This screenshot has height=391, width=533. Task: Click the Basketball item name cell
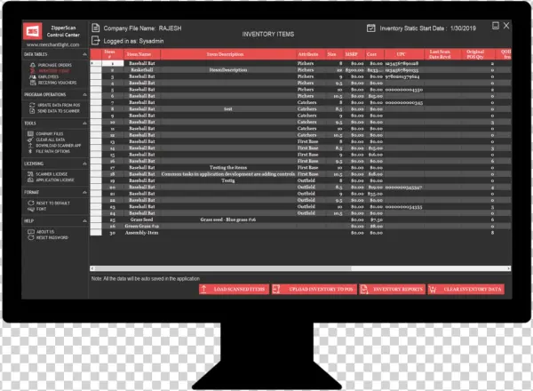pyautogui.click(x=142, y=70)
